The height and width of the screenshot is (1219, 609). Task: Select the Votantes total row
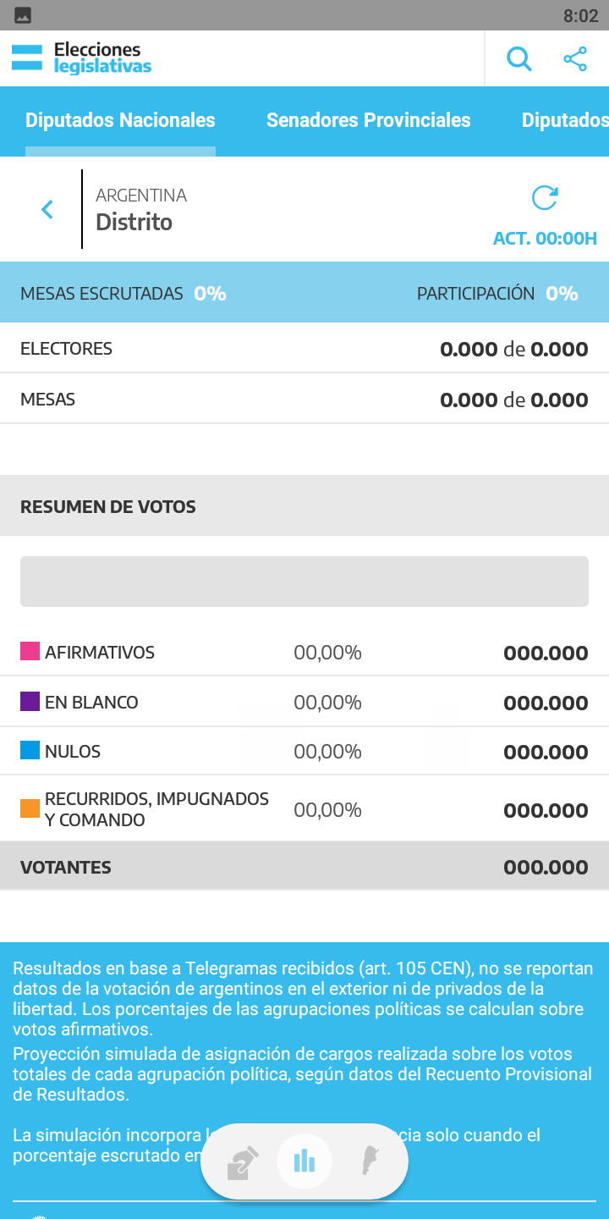304,867
